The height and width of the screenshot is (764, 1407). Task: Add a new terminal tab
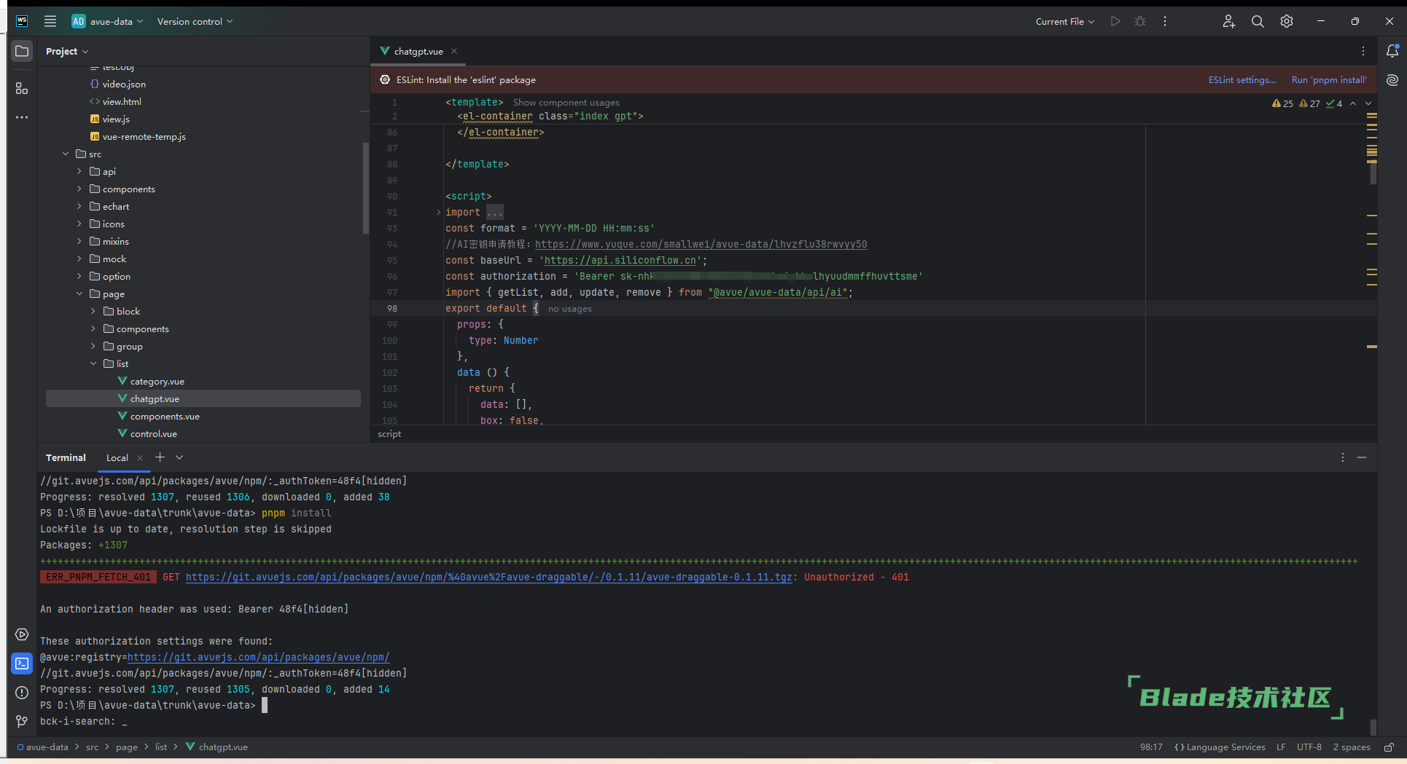tap(160, 457)
